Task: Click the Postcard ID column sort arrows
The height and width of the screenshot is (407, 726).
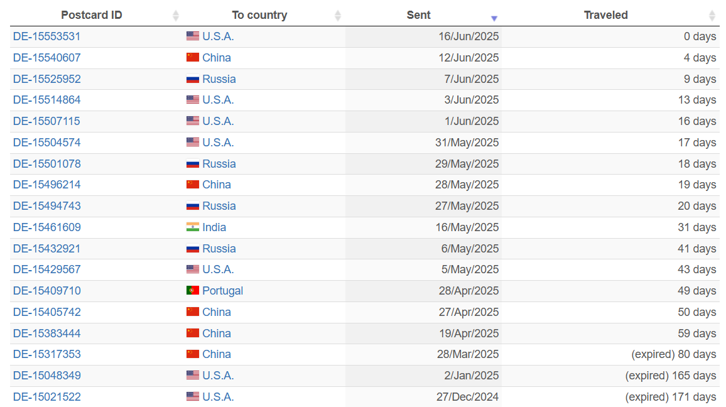Action: click(175, 16)
